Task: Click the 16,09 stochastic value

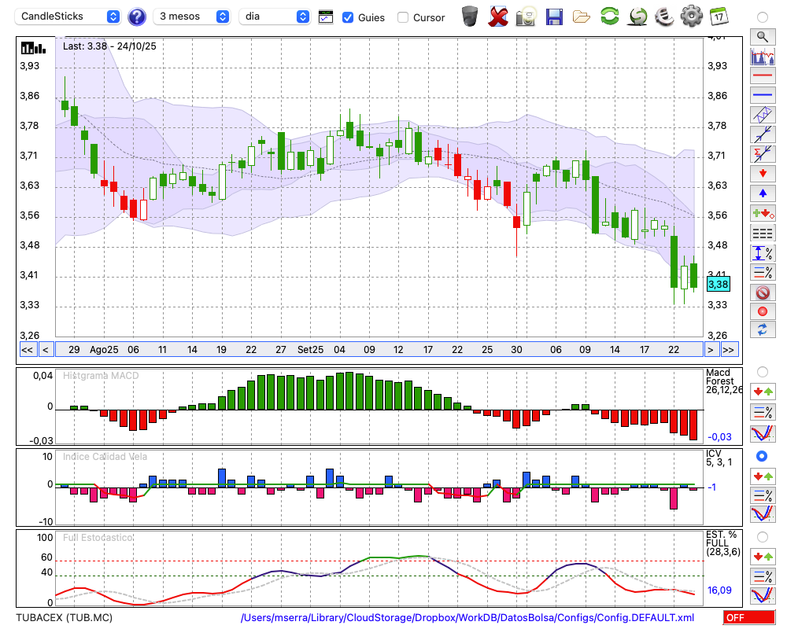Action: pyautogui.click(x=719, y=590)
